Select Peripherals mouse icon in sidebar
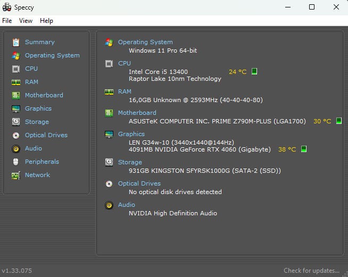Viewport: 348px width, 277px height. click(x=16, y=162)
